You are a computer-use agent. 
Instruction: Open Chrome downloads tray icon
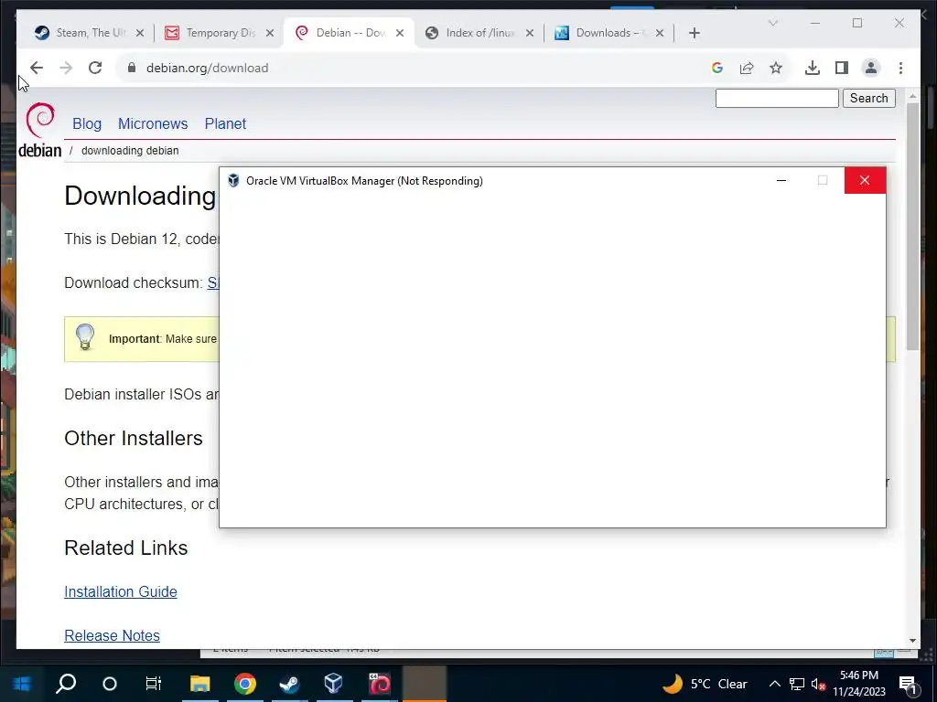[813, 68]
